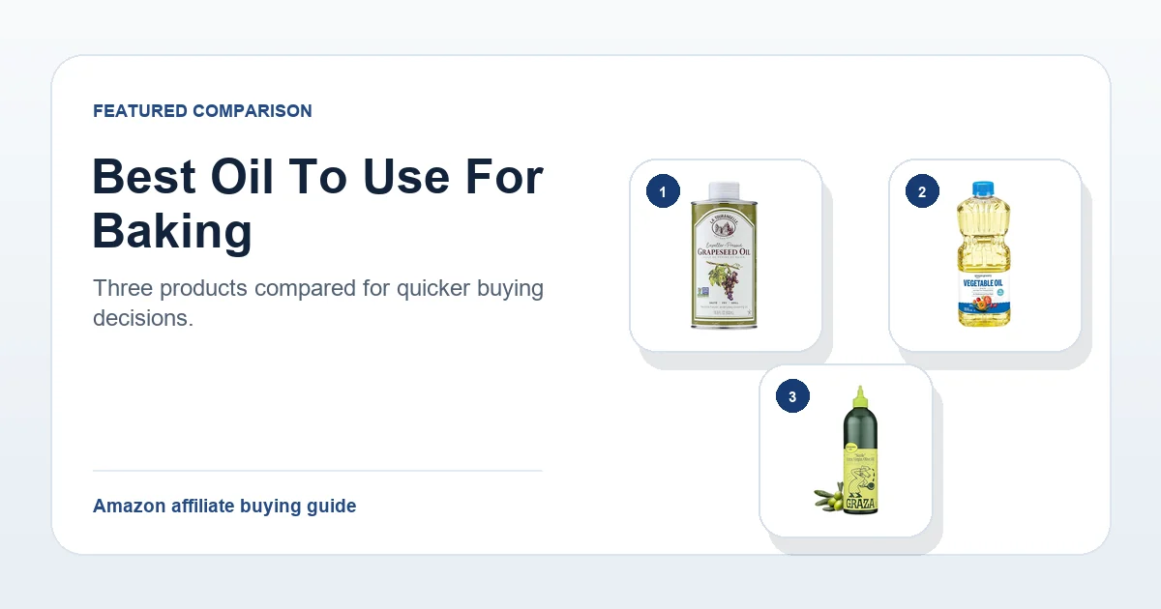The image size is (1161, 609).
Task: Open the Graza olive oil product image
Action: pos(846,450)
